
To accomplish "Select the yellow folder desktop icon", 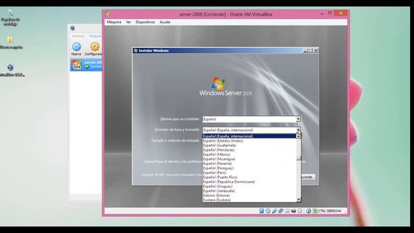I will (10, 39).
